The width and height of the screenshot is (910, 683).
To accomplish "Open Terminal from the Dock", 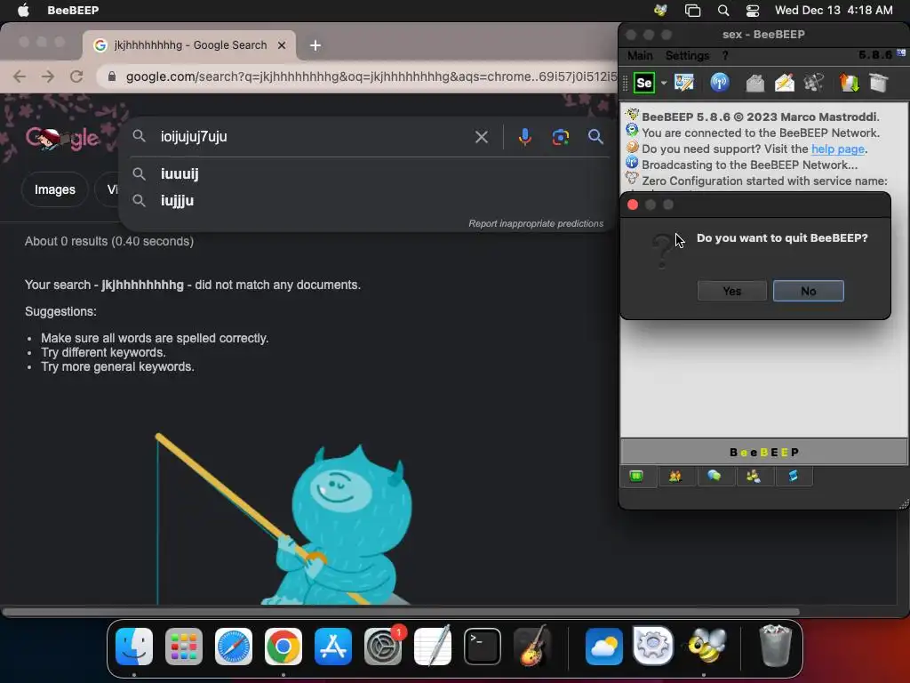I will click(x=483, y=647).
